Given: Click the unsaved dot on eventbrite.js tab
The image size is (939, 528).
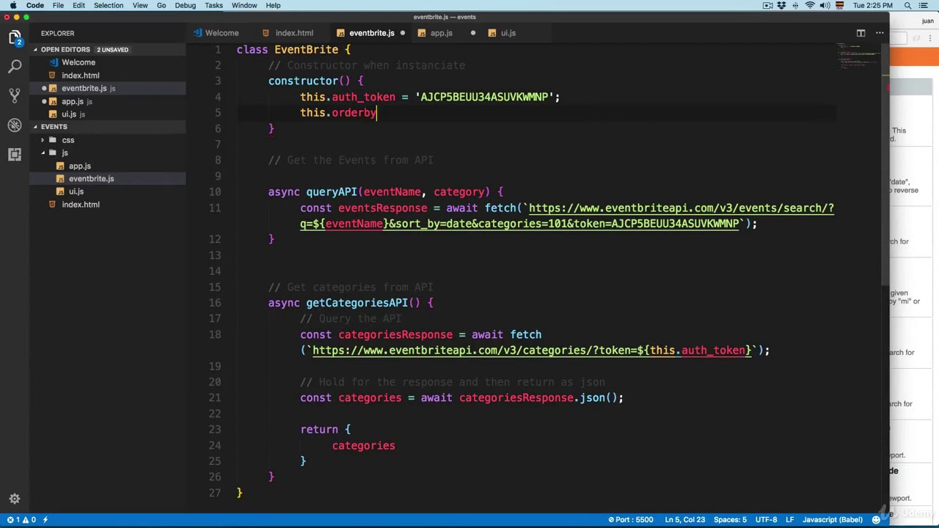Looking at the screenshot, I should click(403, 33).
